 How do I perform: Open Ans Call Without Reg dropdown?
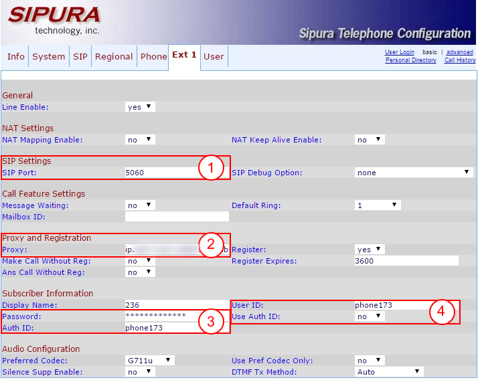(140, 272)
